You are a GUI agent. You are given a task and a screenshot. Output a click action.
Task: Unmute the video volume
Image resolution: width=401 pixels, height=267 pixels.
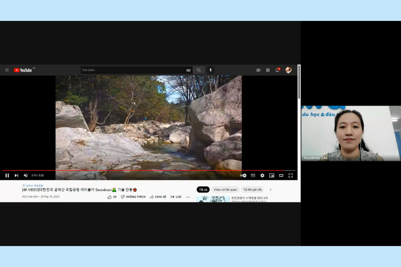pyautogui.click(x=25, y=175)
